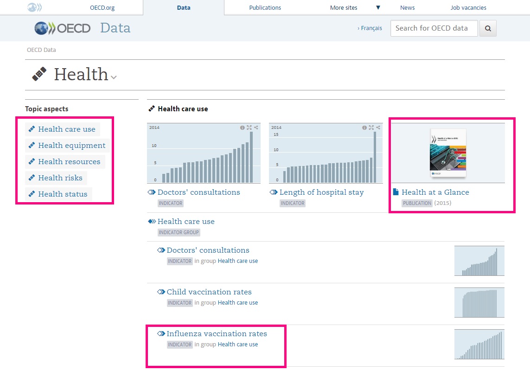Click Doctors' consultations small chart thumbnail
The width and height of the screenshot is (530, 370).
(479, 261)
